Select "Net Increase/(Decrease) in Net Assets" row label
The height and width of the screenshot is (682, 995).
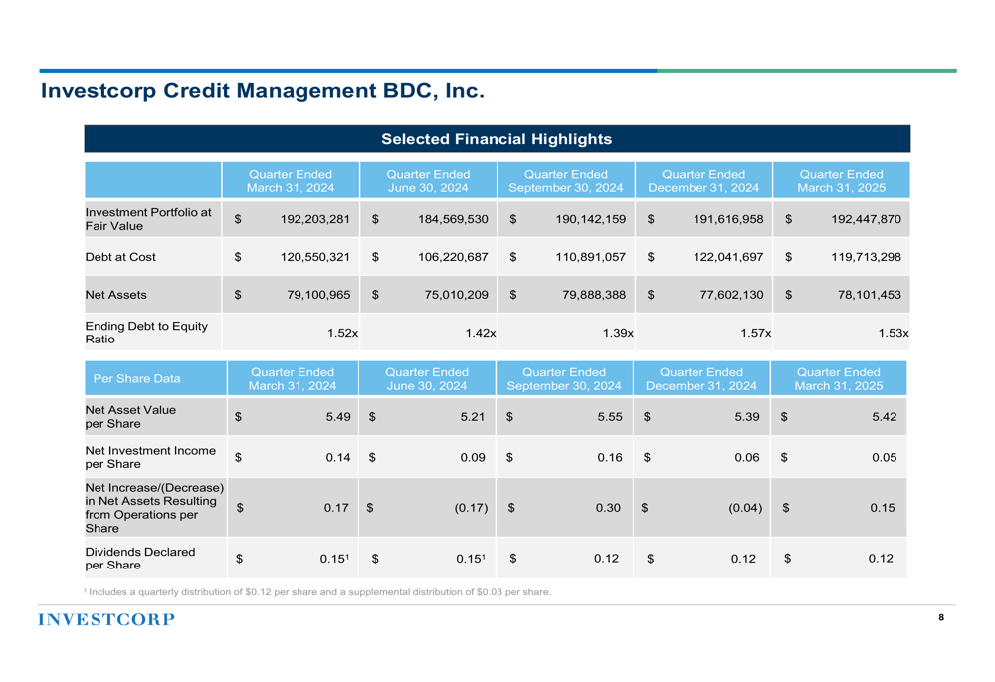click(x=155, y=508)
